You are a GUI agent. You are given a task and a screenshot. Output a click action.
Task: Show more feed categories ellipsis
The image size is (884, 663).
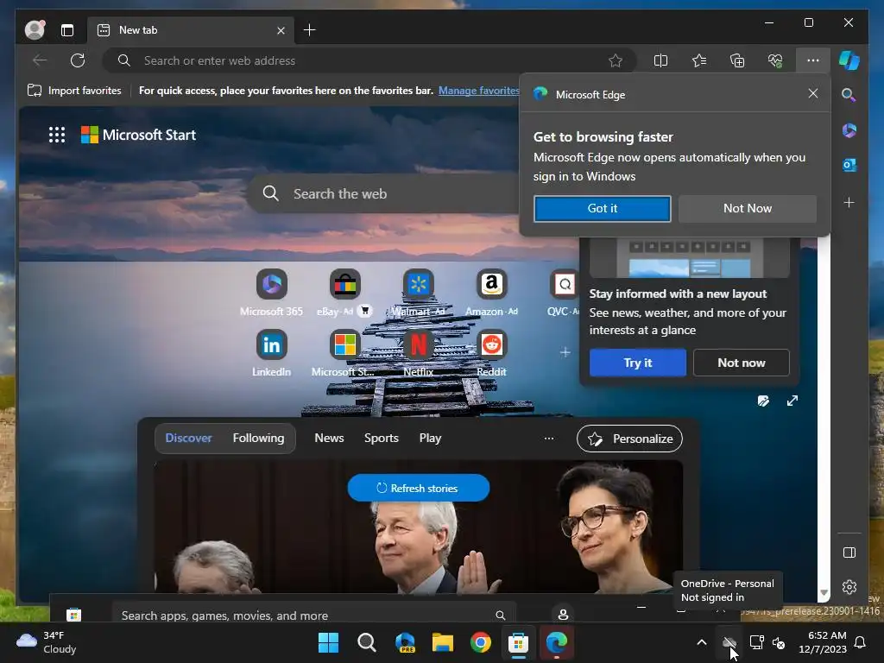(548, 438)
